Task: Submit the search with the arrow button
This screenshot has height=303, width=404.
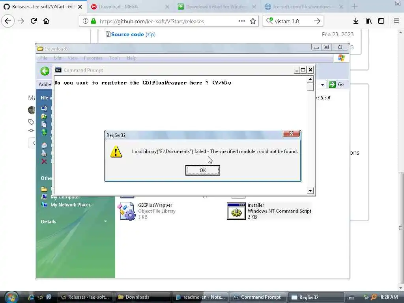Action: [317, 21]
